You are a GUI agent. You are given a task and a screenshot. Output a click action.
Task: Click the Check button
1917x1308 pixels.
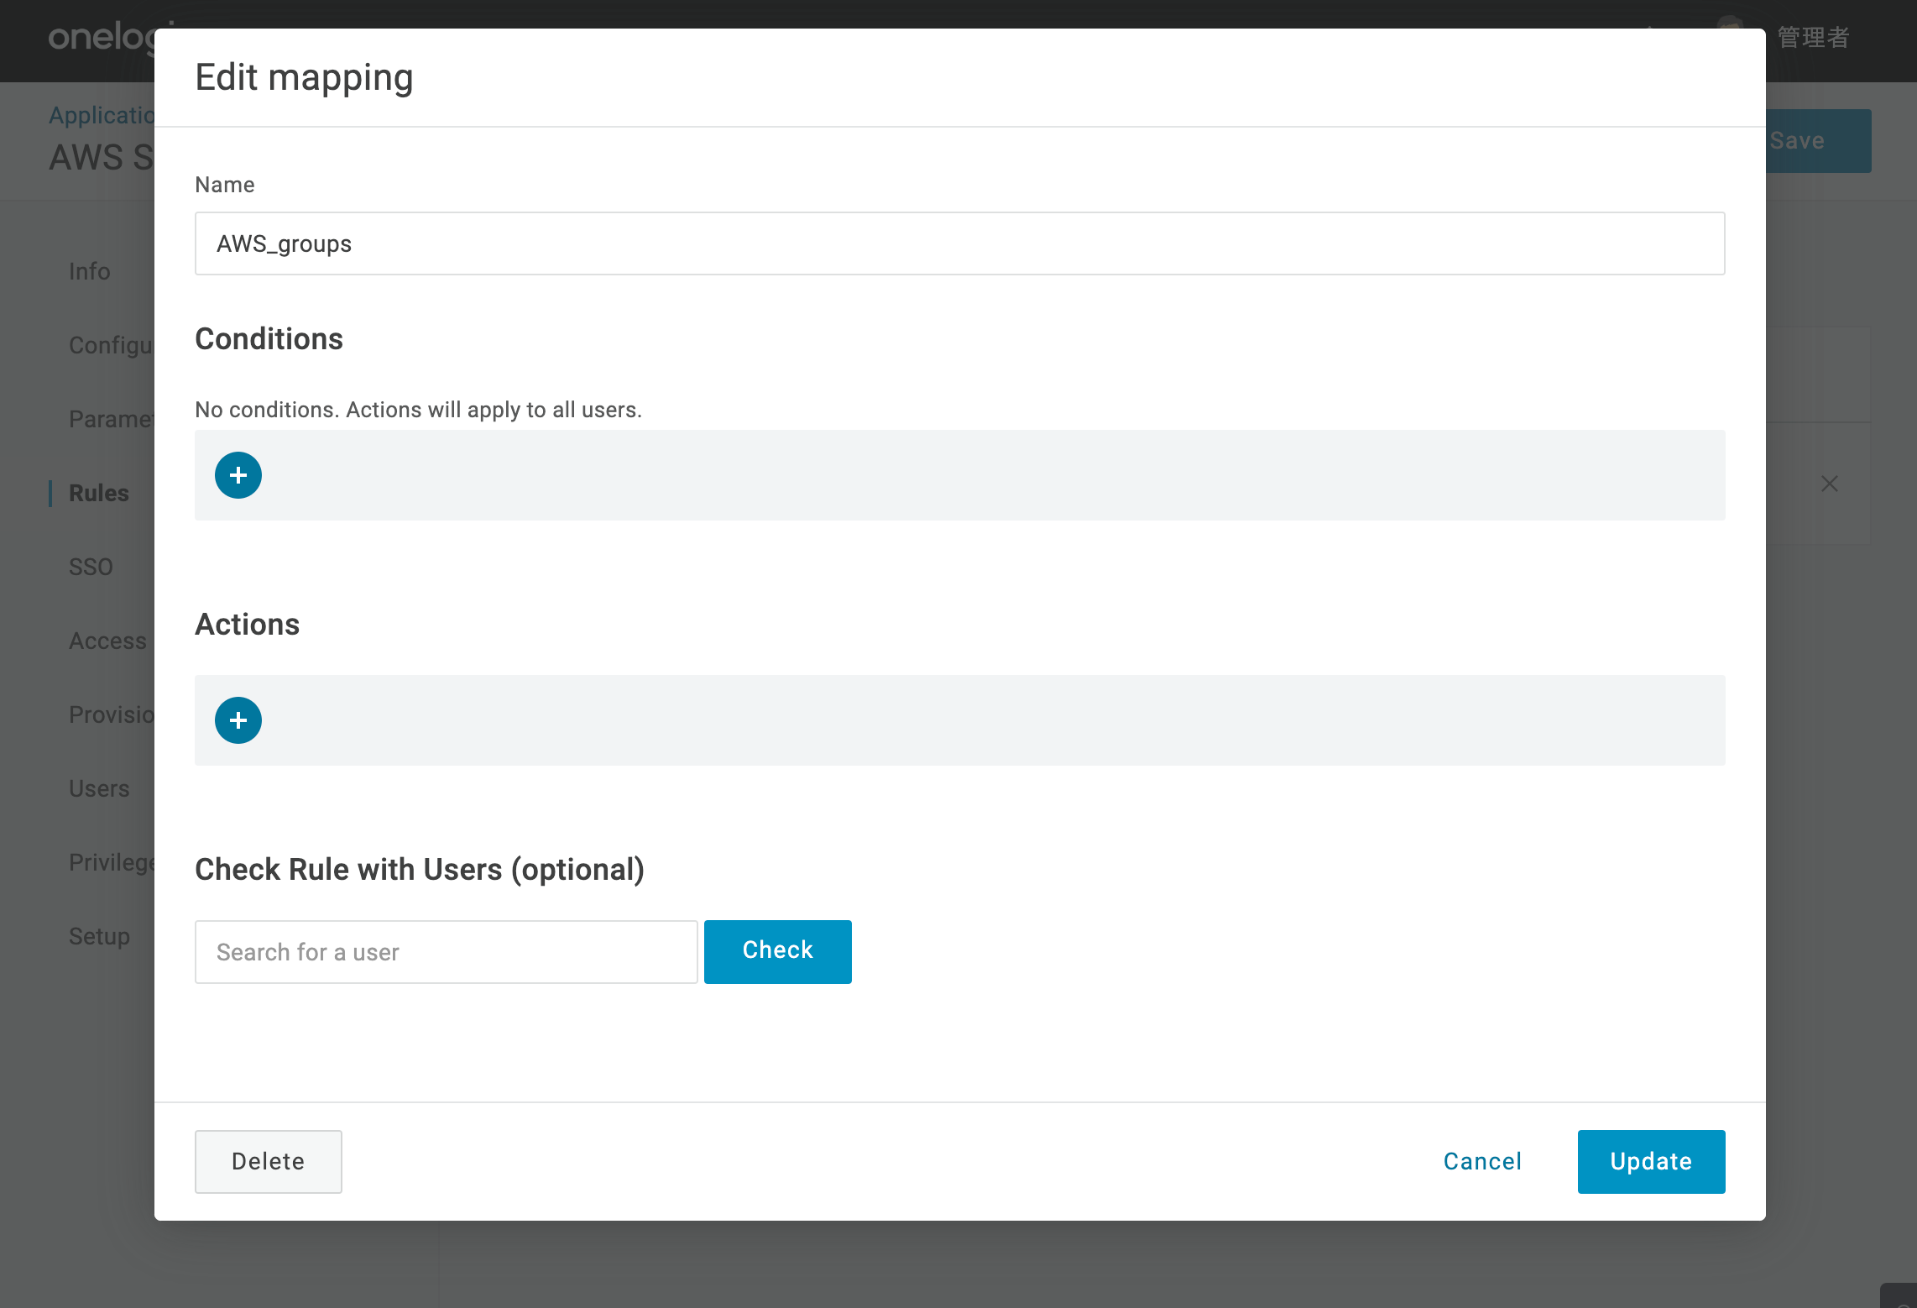coord(778,951)
